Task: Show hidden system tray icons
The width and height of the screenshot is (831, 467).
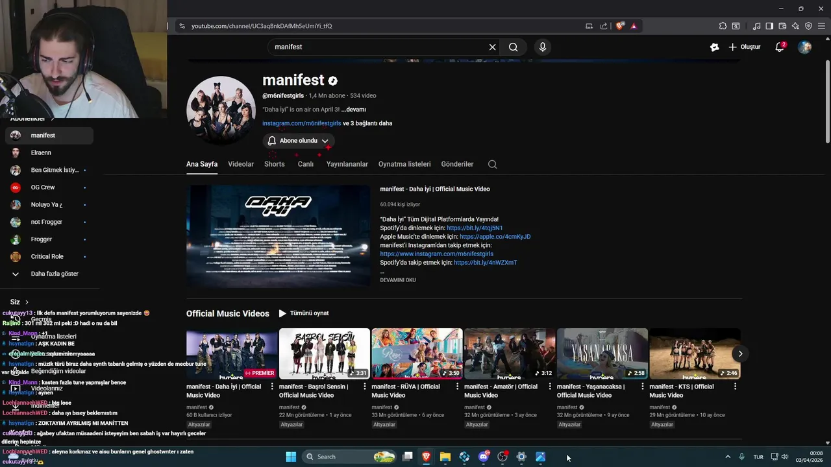Action: point(728,457)
